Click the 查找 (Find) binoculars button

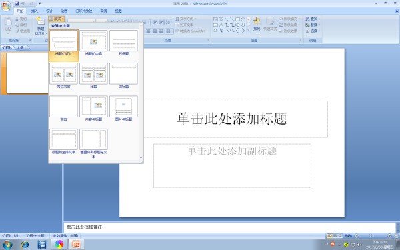click(x=312, y=19)
